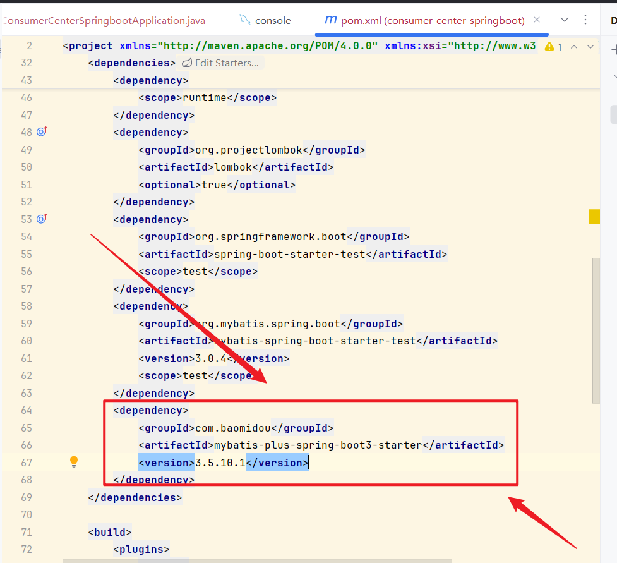The image size is (617, 563).
Task: Click closing dependencies tag on line 69
Action: (135, 498)
